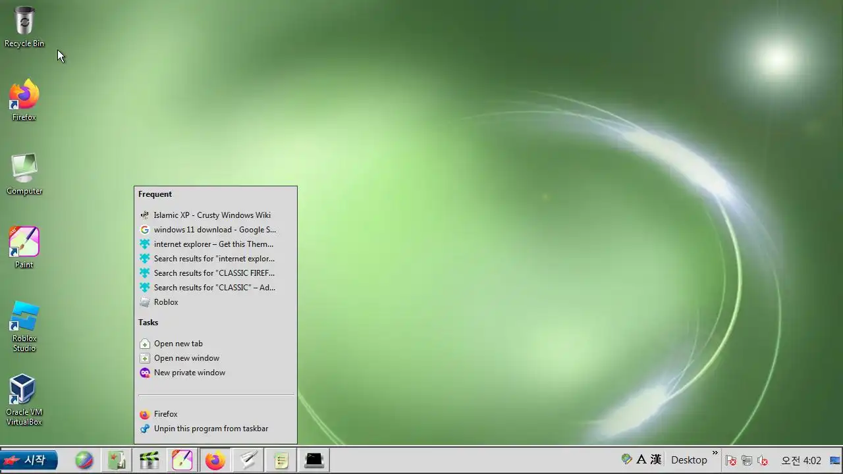This screenshot has width=843, height=474.
Task: Select the Firefox desktop shortcut
Action: 24,101
